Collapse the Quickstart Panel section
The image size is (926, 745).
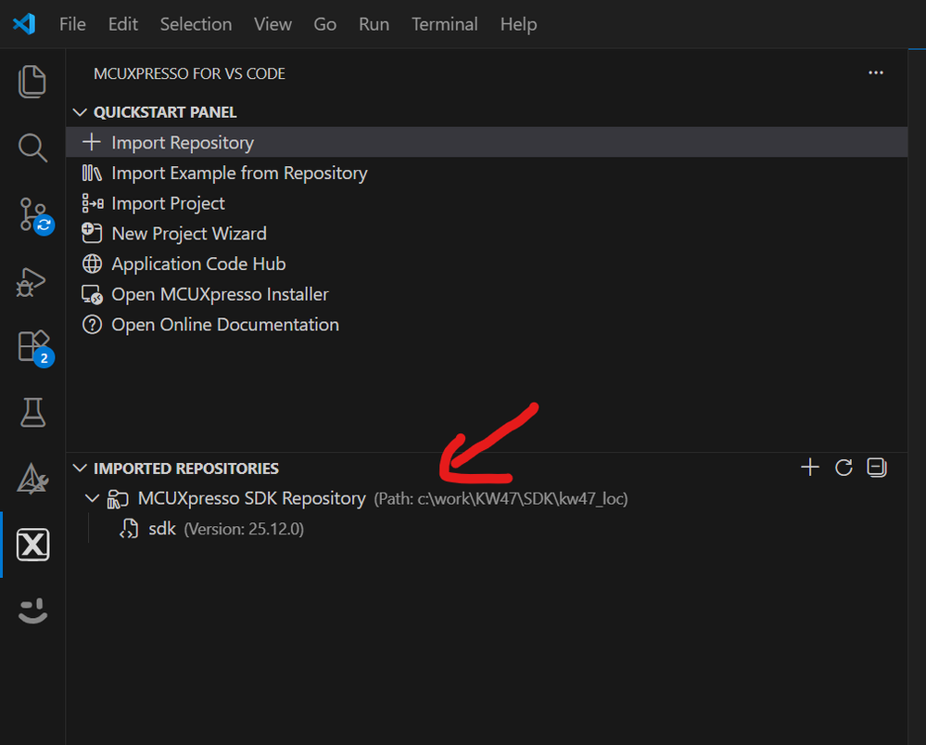coord(81,112)
